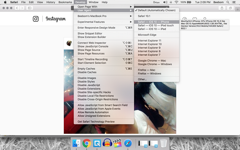
Task: Choose Connect Web Inspector
Action: click(x=104, y=43)
